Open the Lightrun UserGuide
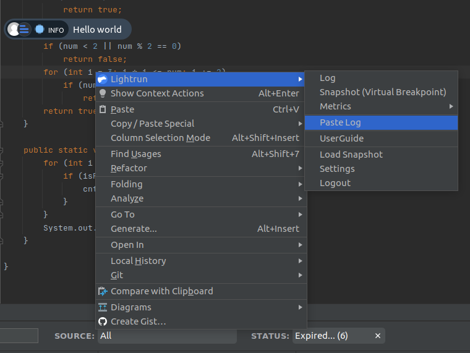The image size is (470, 353). pos(341,138)
